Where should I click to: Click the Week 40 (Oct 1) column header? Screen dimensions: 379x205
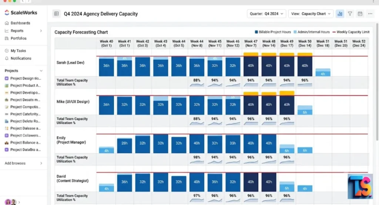click(106, 44)
